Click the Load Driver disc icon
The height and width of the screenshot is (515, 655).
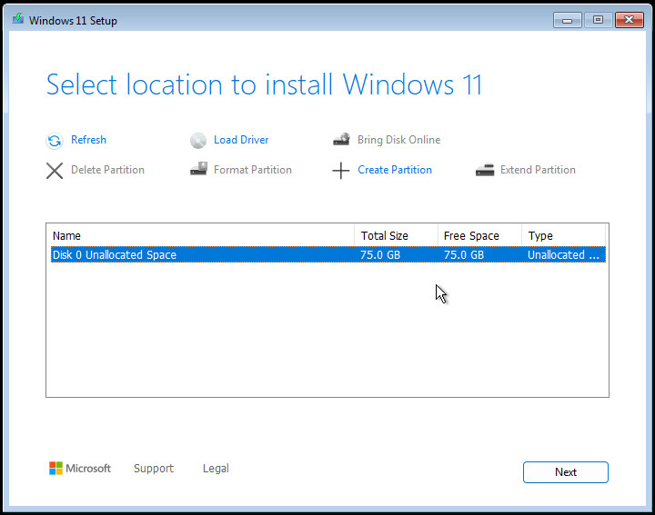tap(198, 141)
